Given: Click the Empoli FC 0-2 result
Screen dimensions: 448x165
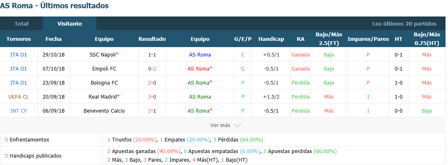Looking at the screenshot, I should coord(152,68).
